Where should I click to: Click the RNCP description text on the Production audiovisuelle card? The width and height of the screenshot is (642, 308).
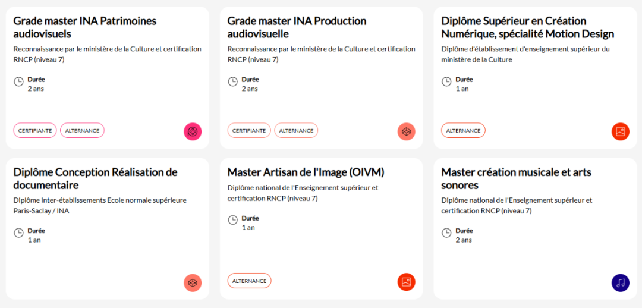point(322,55)
